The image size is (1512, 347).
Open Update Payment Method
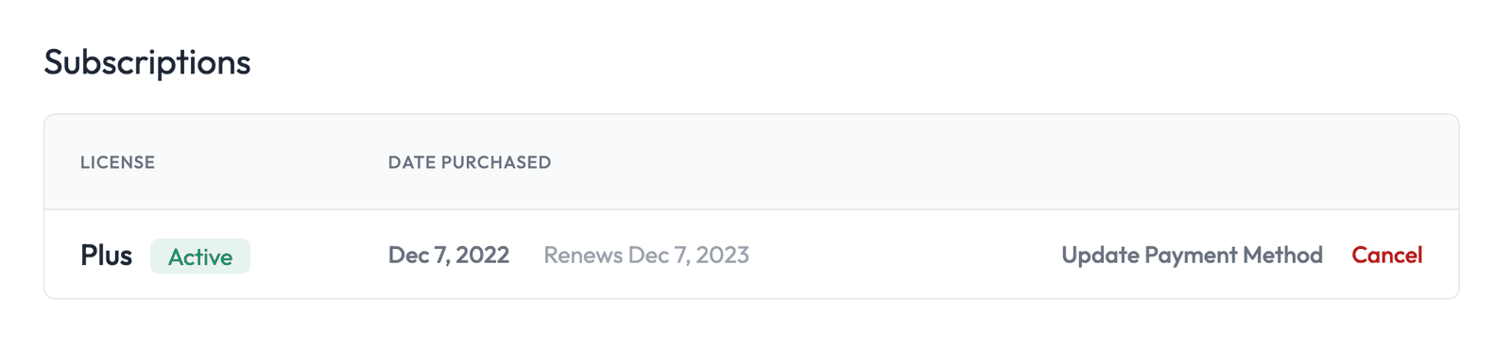coord(1192,256)
